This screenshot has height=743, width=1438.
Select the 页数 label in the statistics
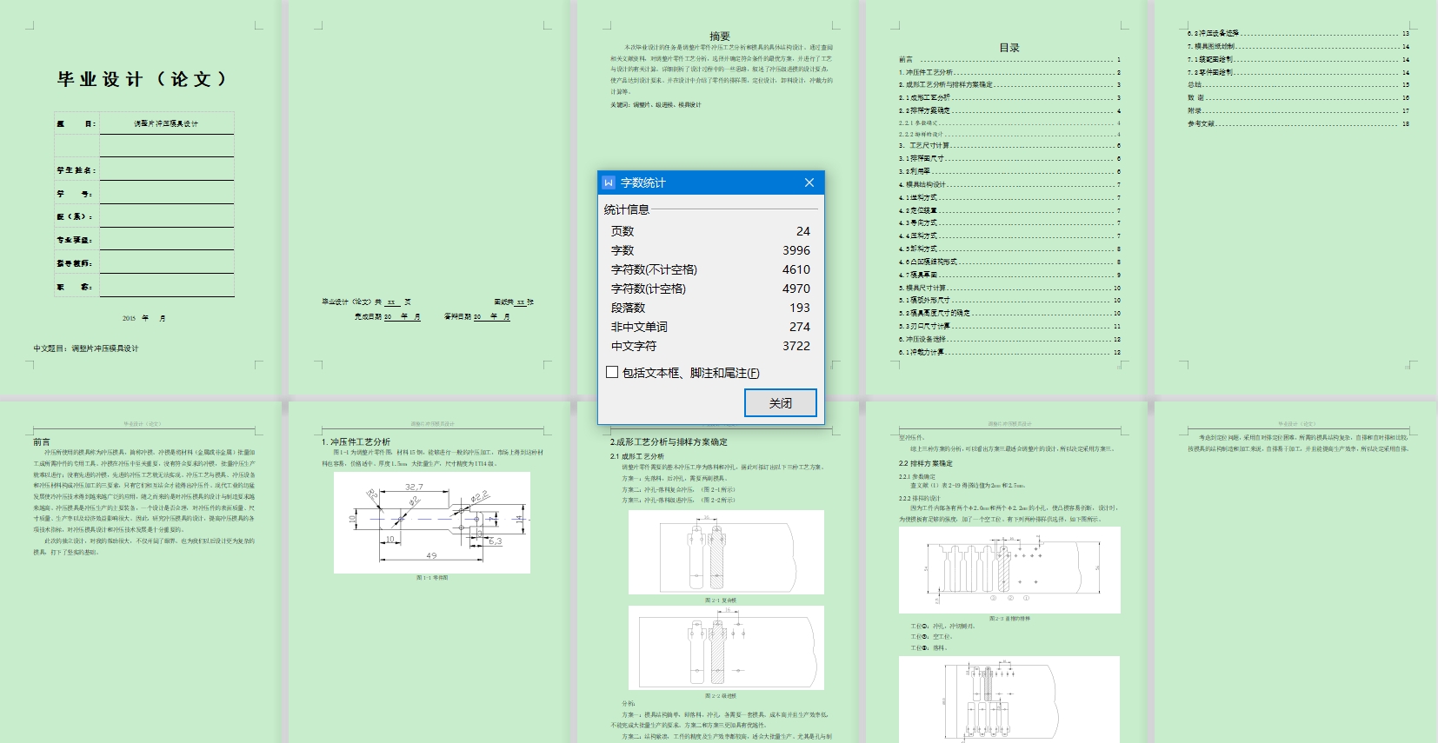click(622, 231)
